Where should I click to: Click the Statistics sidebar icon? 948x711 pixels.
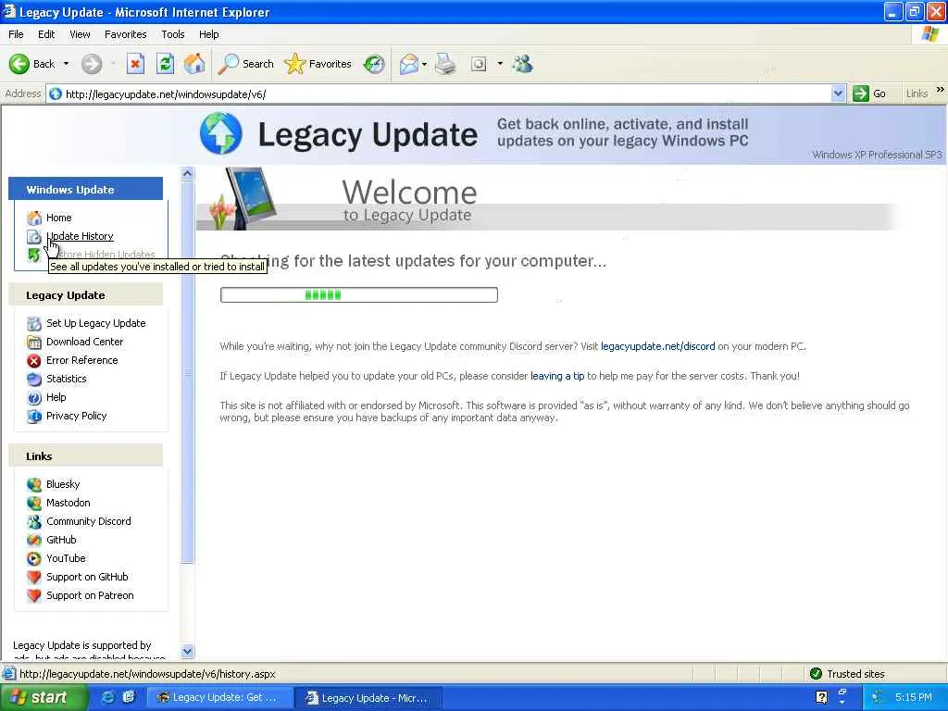point(34,379)
